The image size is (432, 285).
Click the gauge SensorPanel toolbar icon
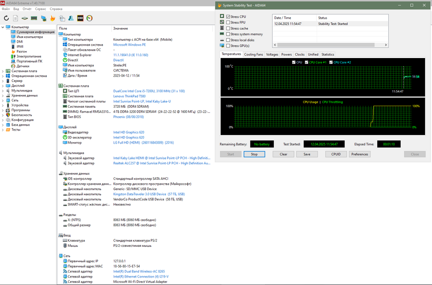coord(89,18)
